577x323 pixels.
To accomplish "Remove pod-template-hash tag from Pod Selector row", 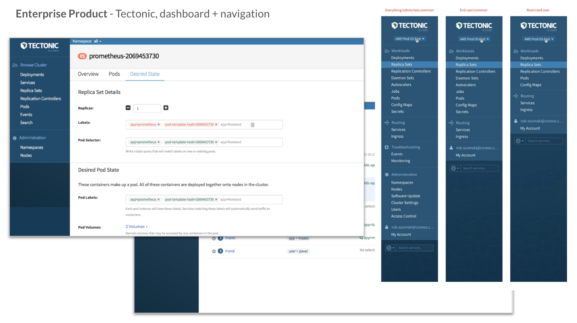I will (x=216, y=142).
